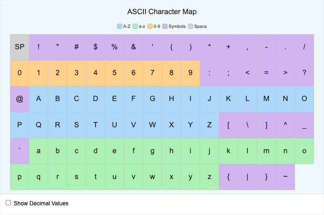Viewport: 324px width, 215px height.
Task: Select the lowercase m cell
Action: tap(266, 151)
